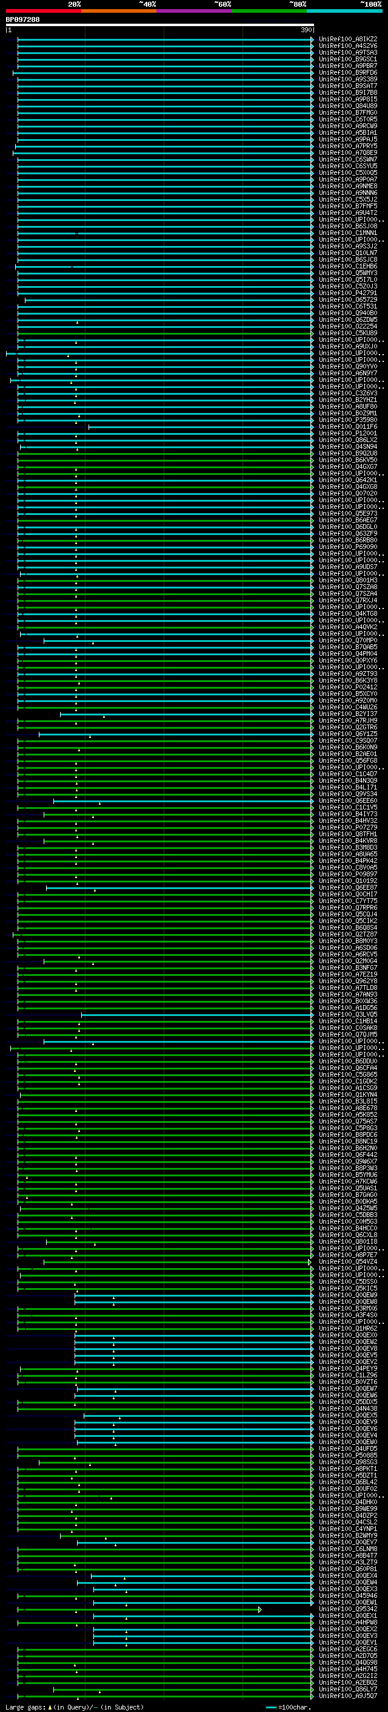The image size is (388, 1712).
Task: Select the UniRef100_A7Q8E9 label
Action: (348, 153)
